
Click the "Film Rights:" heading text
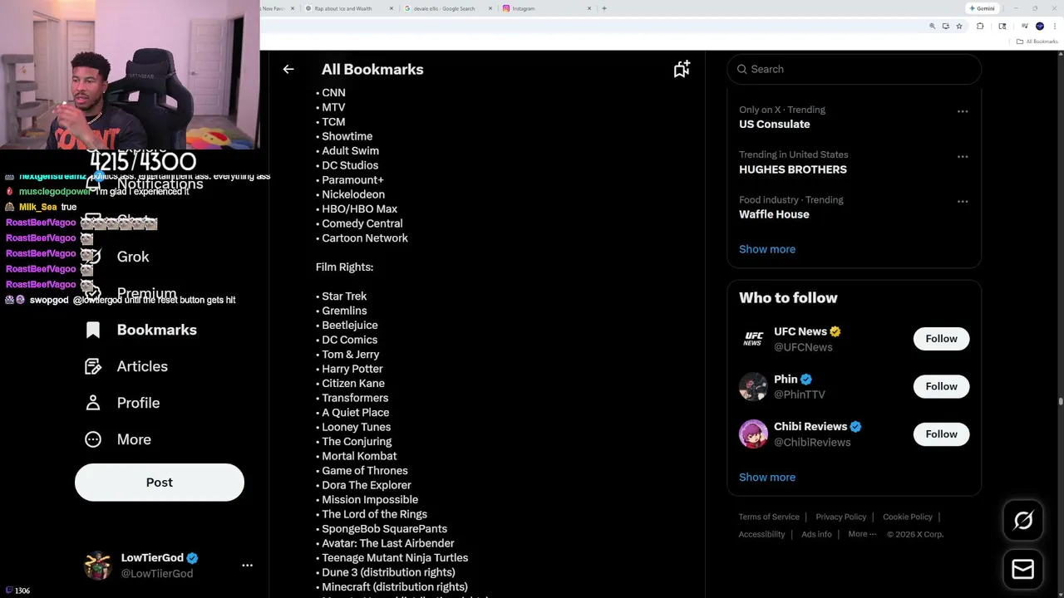point(344,267)
